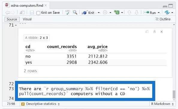The height and width of the screenshot is (109, 178).
Task: Click the 73:98 cursor position indicator
Action: pyautogui.click(x=11, y=104)
